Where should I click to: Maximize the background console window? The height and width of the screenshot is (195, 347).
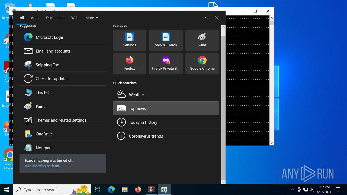click(x=255, y=11)
